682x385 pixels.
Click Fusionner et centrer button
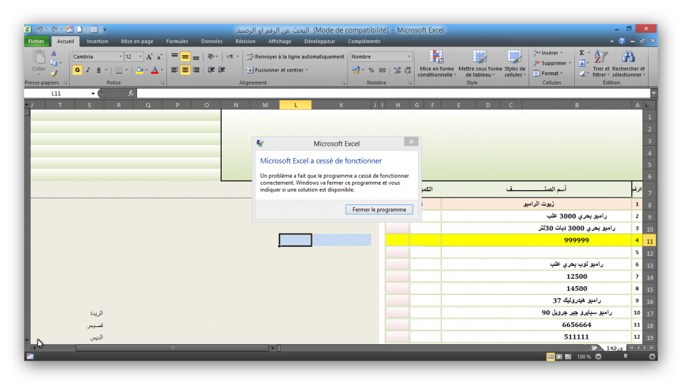[x=277, y=70]
